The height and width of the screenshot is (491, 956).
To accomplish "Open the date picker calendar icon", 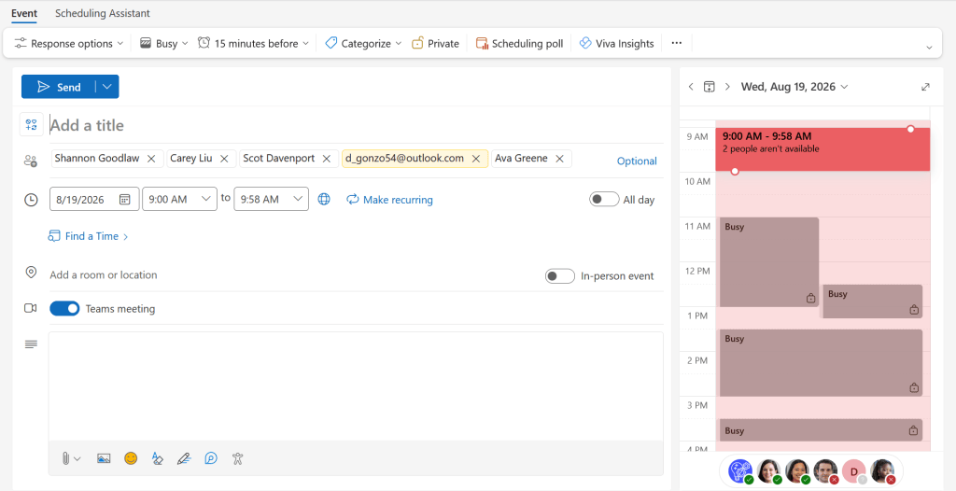I will click(x=124, y=200).
